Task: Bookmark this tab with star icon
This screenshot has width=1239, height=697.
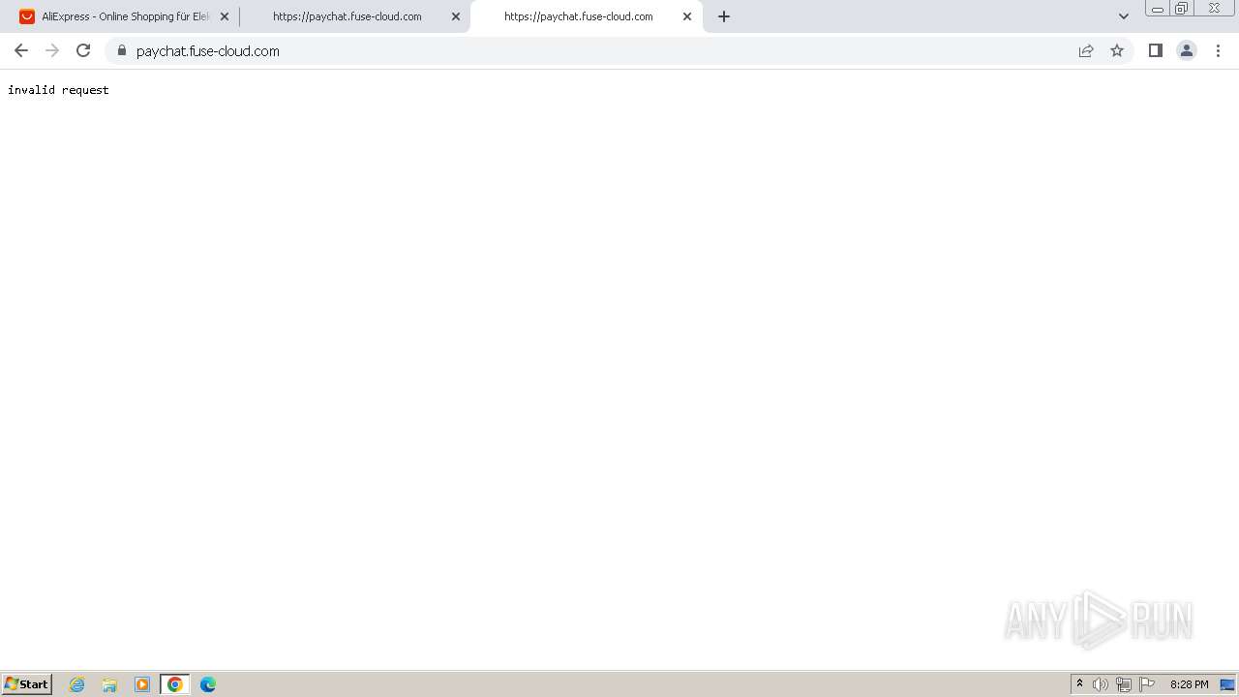Action: point(1117,50)
